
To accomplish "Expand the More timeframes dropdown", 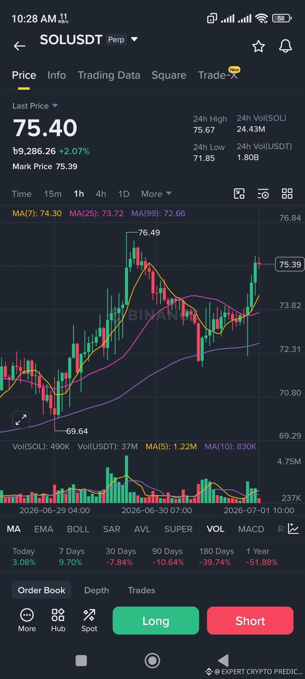I will click(x=156, y=194).
